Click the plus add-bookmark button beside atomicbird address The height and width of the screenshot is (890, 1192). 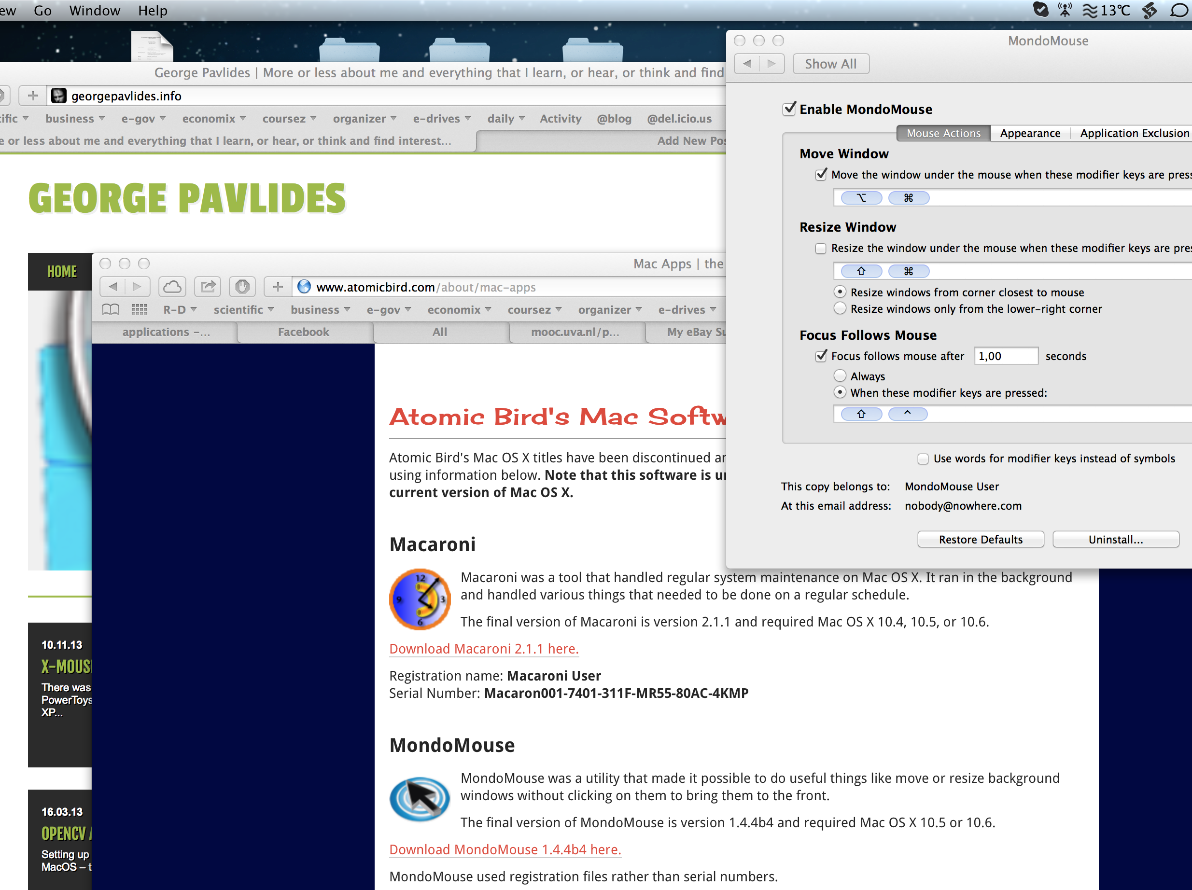coord(278,287)
